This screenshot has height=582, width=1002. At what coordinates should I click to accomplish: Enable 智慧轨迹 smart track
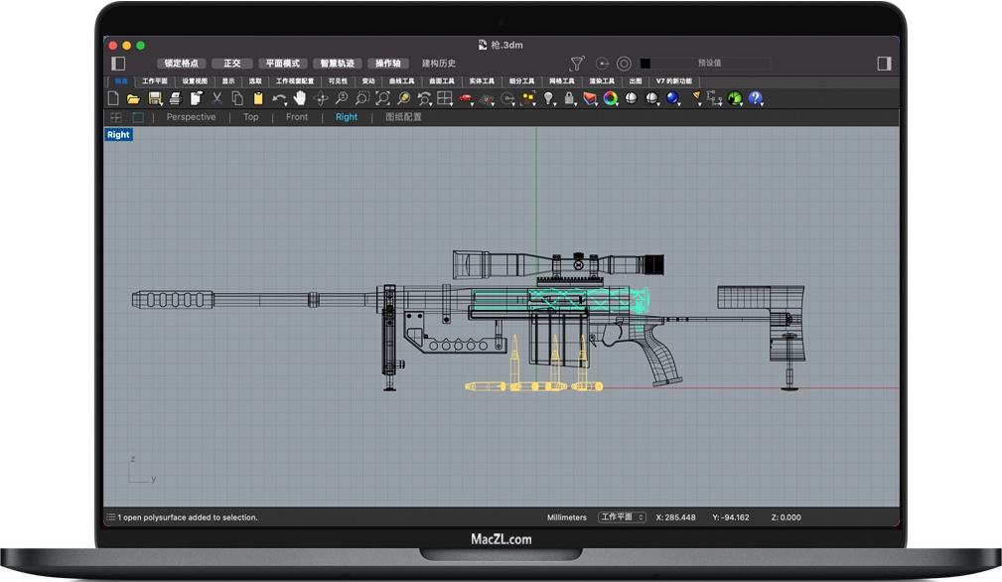coord(337,64)
